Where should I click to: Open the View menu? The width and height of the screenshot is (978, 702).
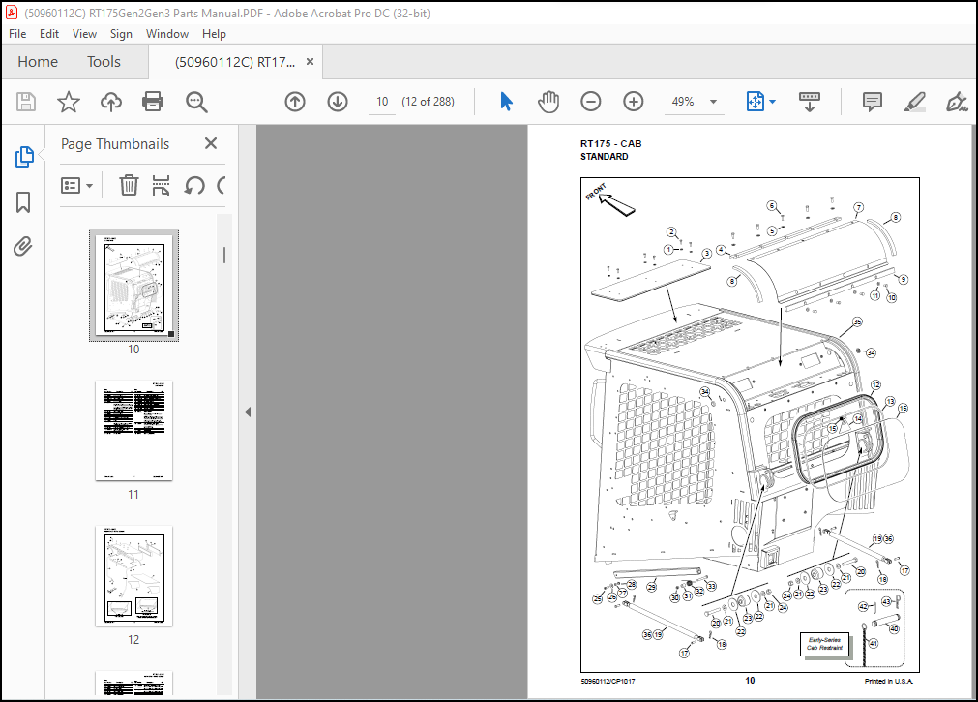click(x=84, y=34)
